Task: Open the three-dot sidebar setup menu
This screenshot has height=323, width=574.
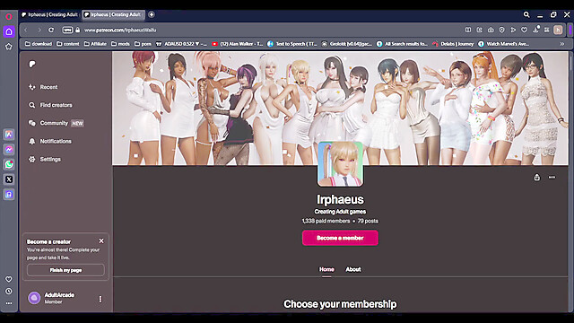Action: (9, 303)
